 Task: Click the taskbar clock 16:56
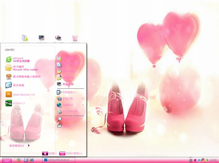click(214, 160)
